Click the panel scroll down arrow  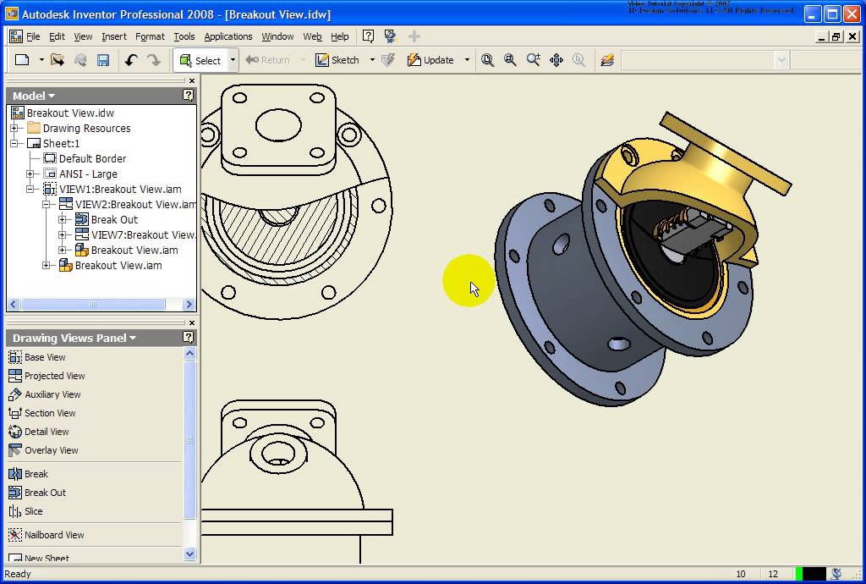tap(189, 554)
